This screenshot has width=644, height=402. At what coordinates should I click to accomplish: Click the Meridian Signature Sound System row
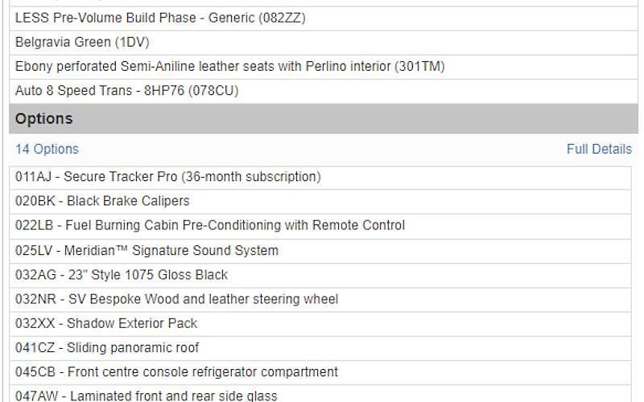click(320, 251)
